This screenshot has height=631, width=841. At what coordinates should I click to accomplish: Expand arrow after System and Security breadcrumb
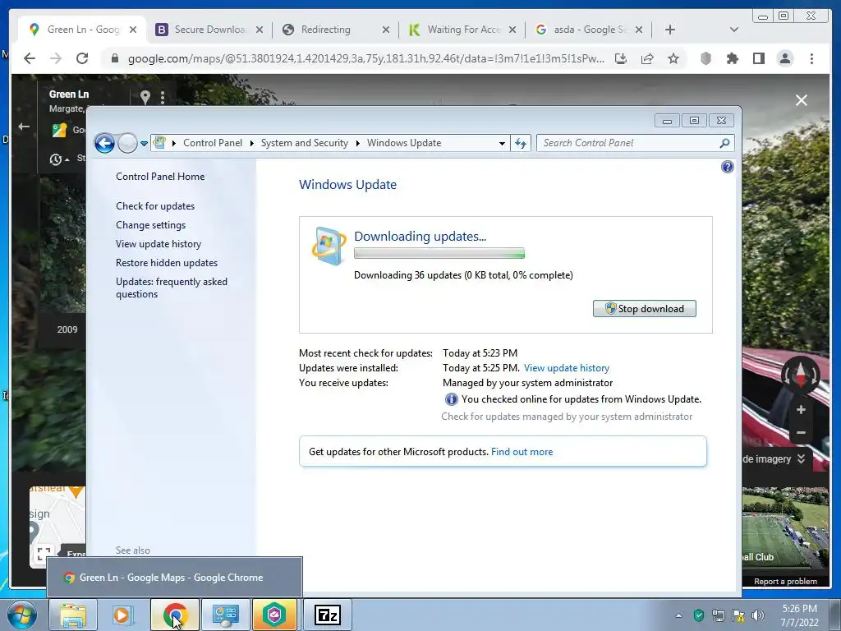tap(358, 143)
